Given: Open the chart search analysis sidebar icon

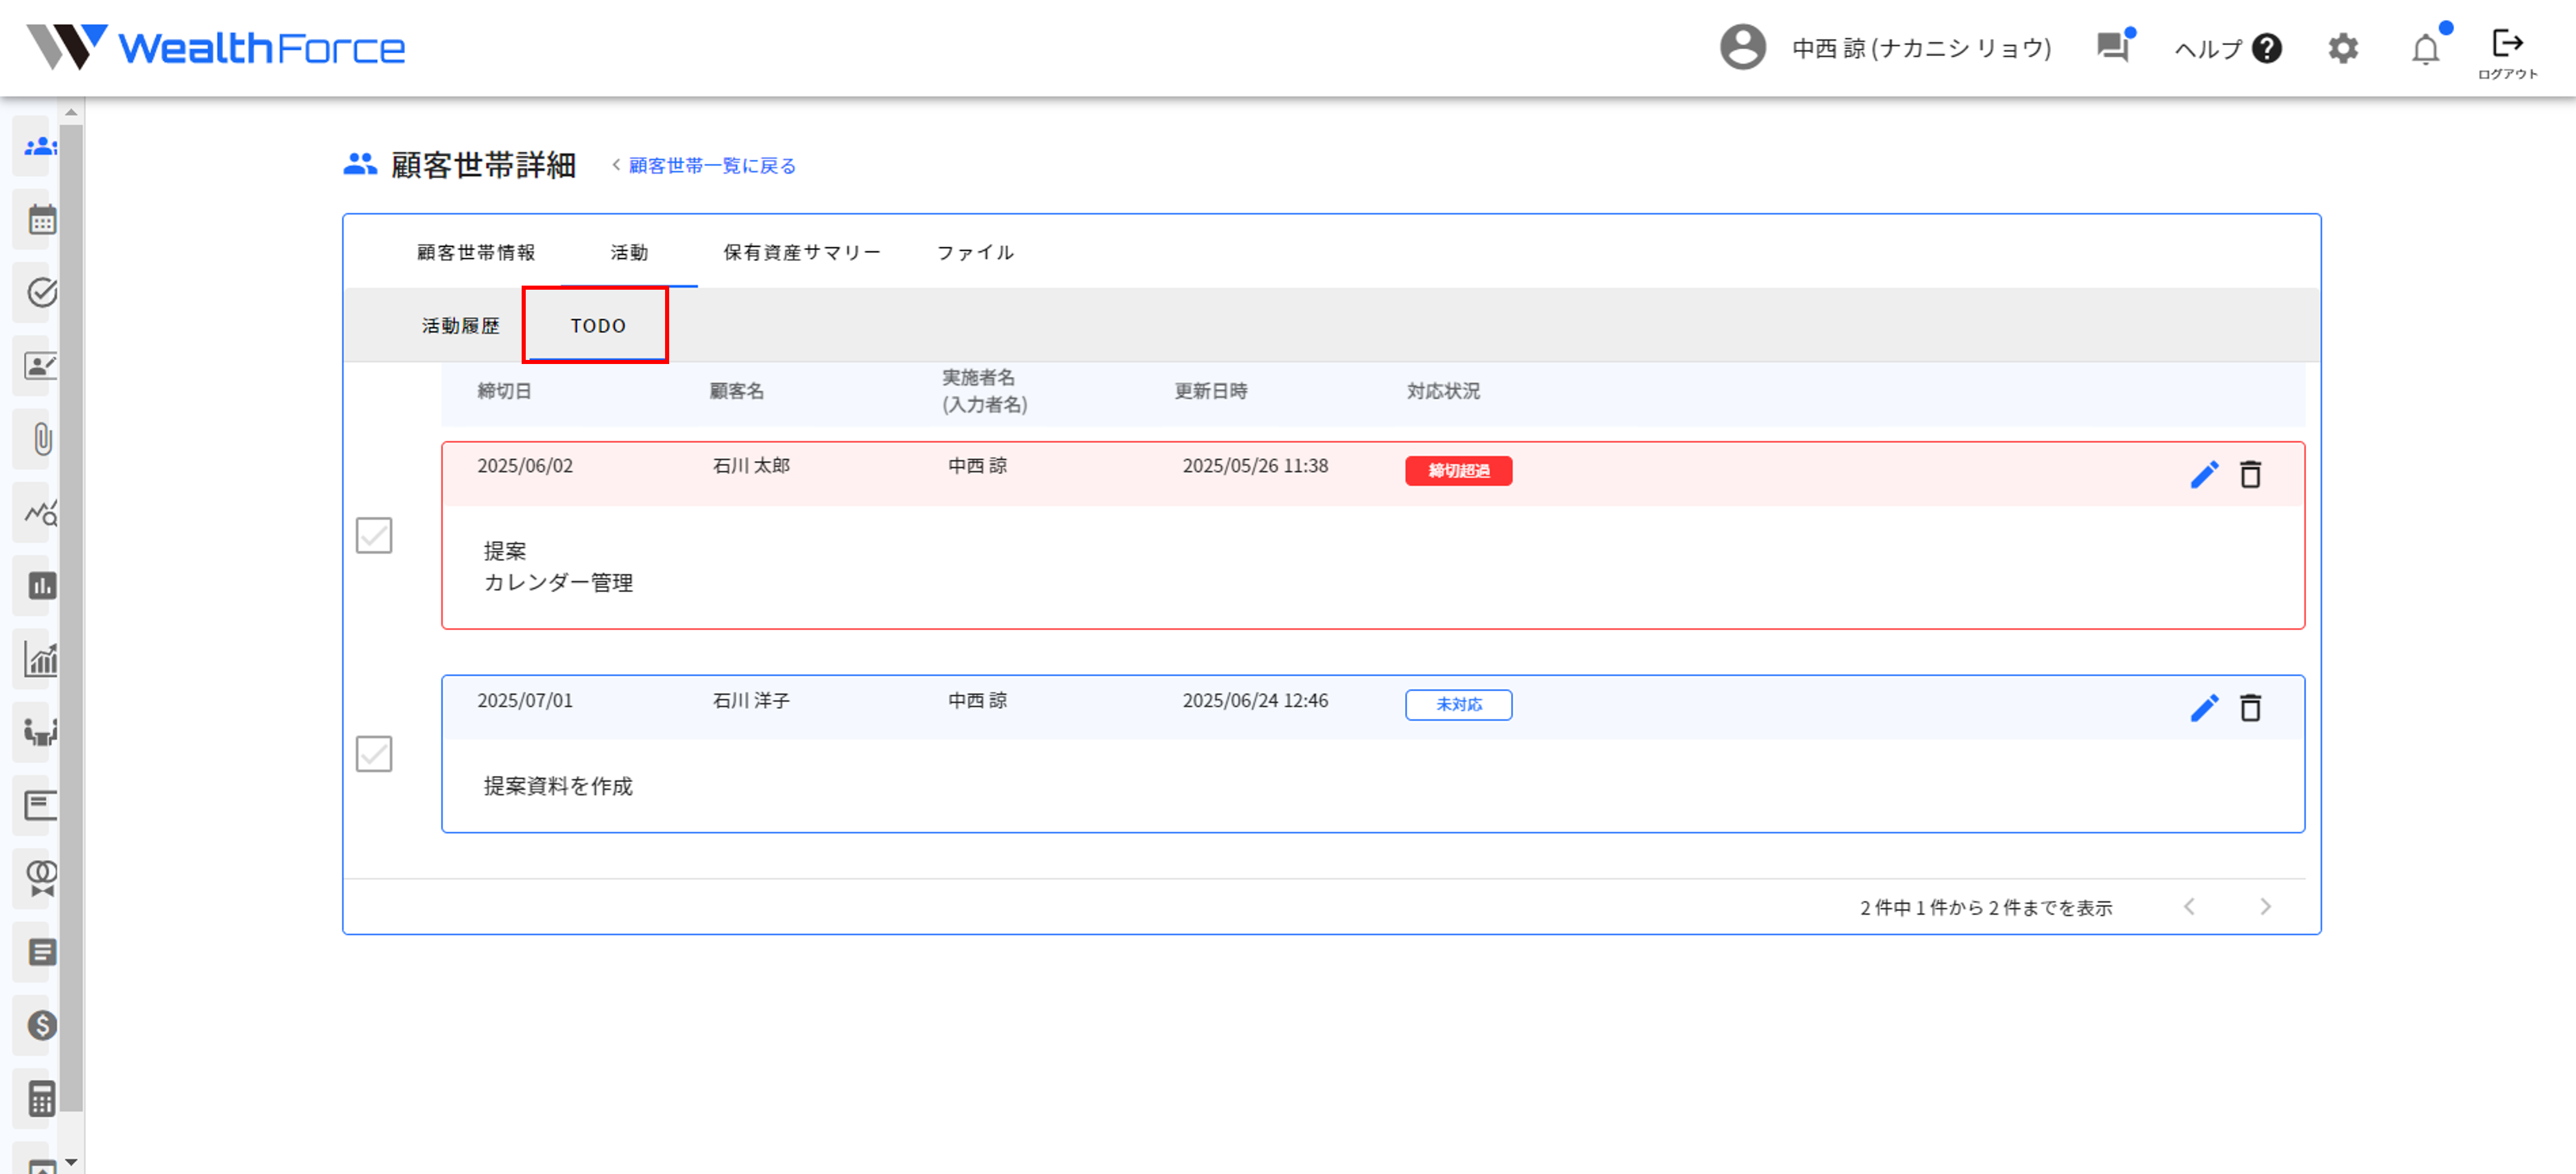Looking at the screenshot, I should (x=41, y=512).
